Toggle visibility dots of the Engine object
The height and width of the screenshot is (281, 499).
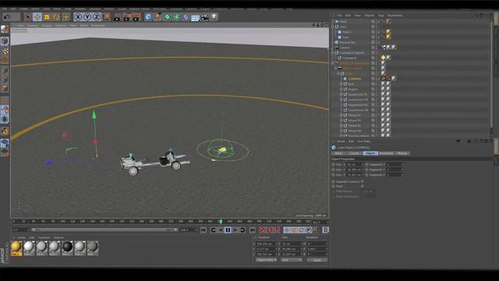pos(377,90)
